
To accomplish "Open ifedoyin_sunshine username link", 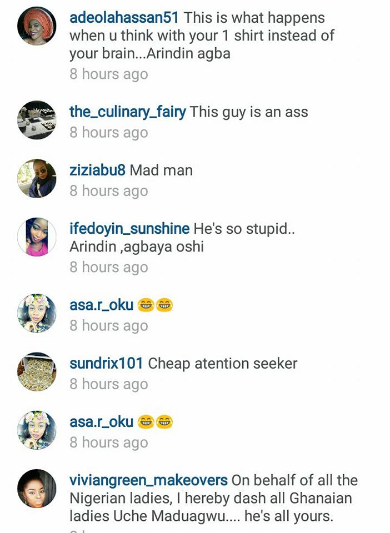I will pyautogui.click(x=129, y=229).
